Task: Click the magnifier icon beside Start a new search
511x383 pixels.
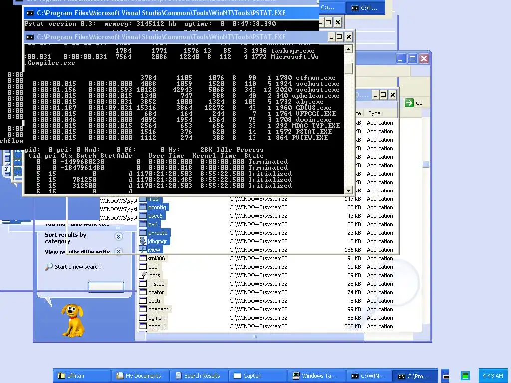Action: (49, 267)
